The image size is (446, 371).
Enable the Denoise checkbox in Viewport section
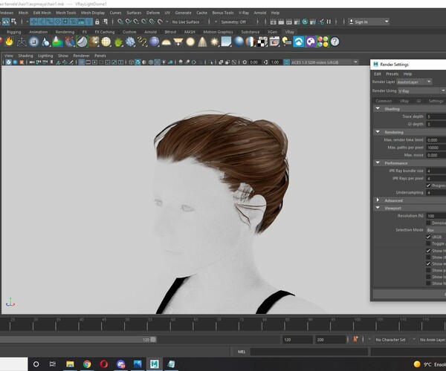click(x=428, y=223)
